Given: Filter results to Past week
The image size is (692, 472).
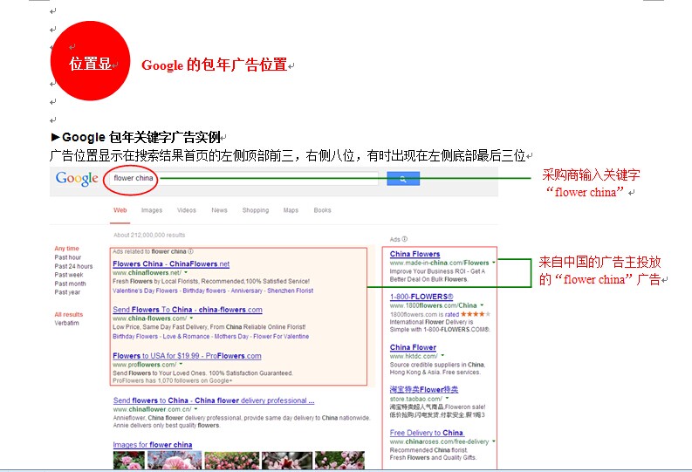Looking at the screenshot, I should 69,275.
